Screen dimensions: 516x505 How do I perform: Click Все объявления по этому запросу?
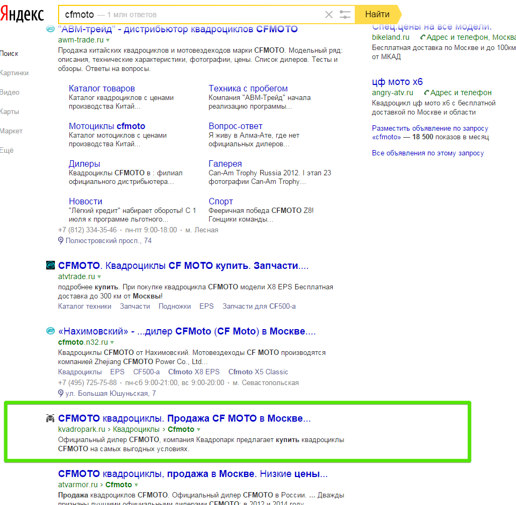(428, 153)
